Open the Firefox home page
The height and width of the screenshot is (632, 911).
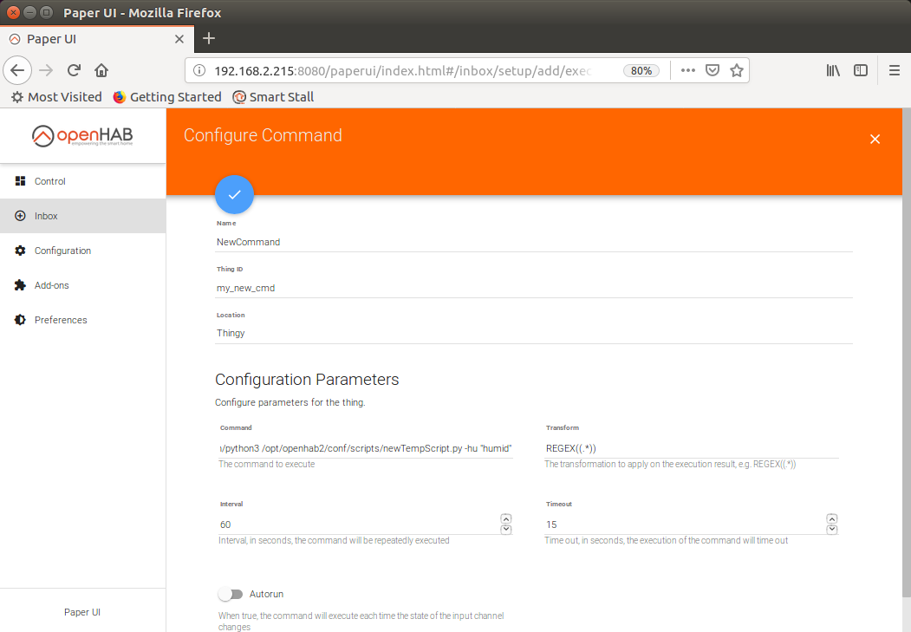pos(101,70)
